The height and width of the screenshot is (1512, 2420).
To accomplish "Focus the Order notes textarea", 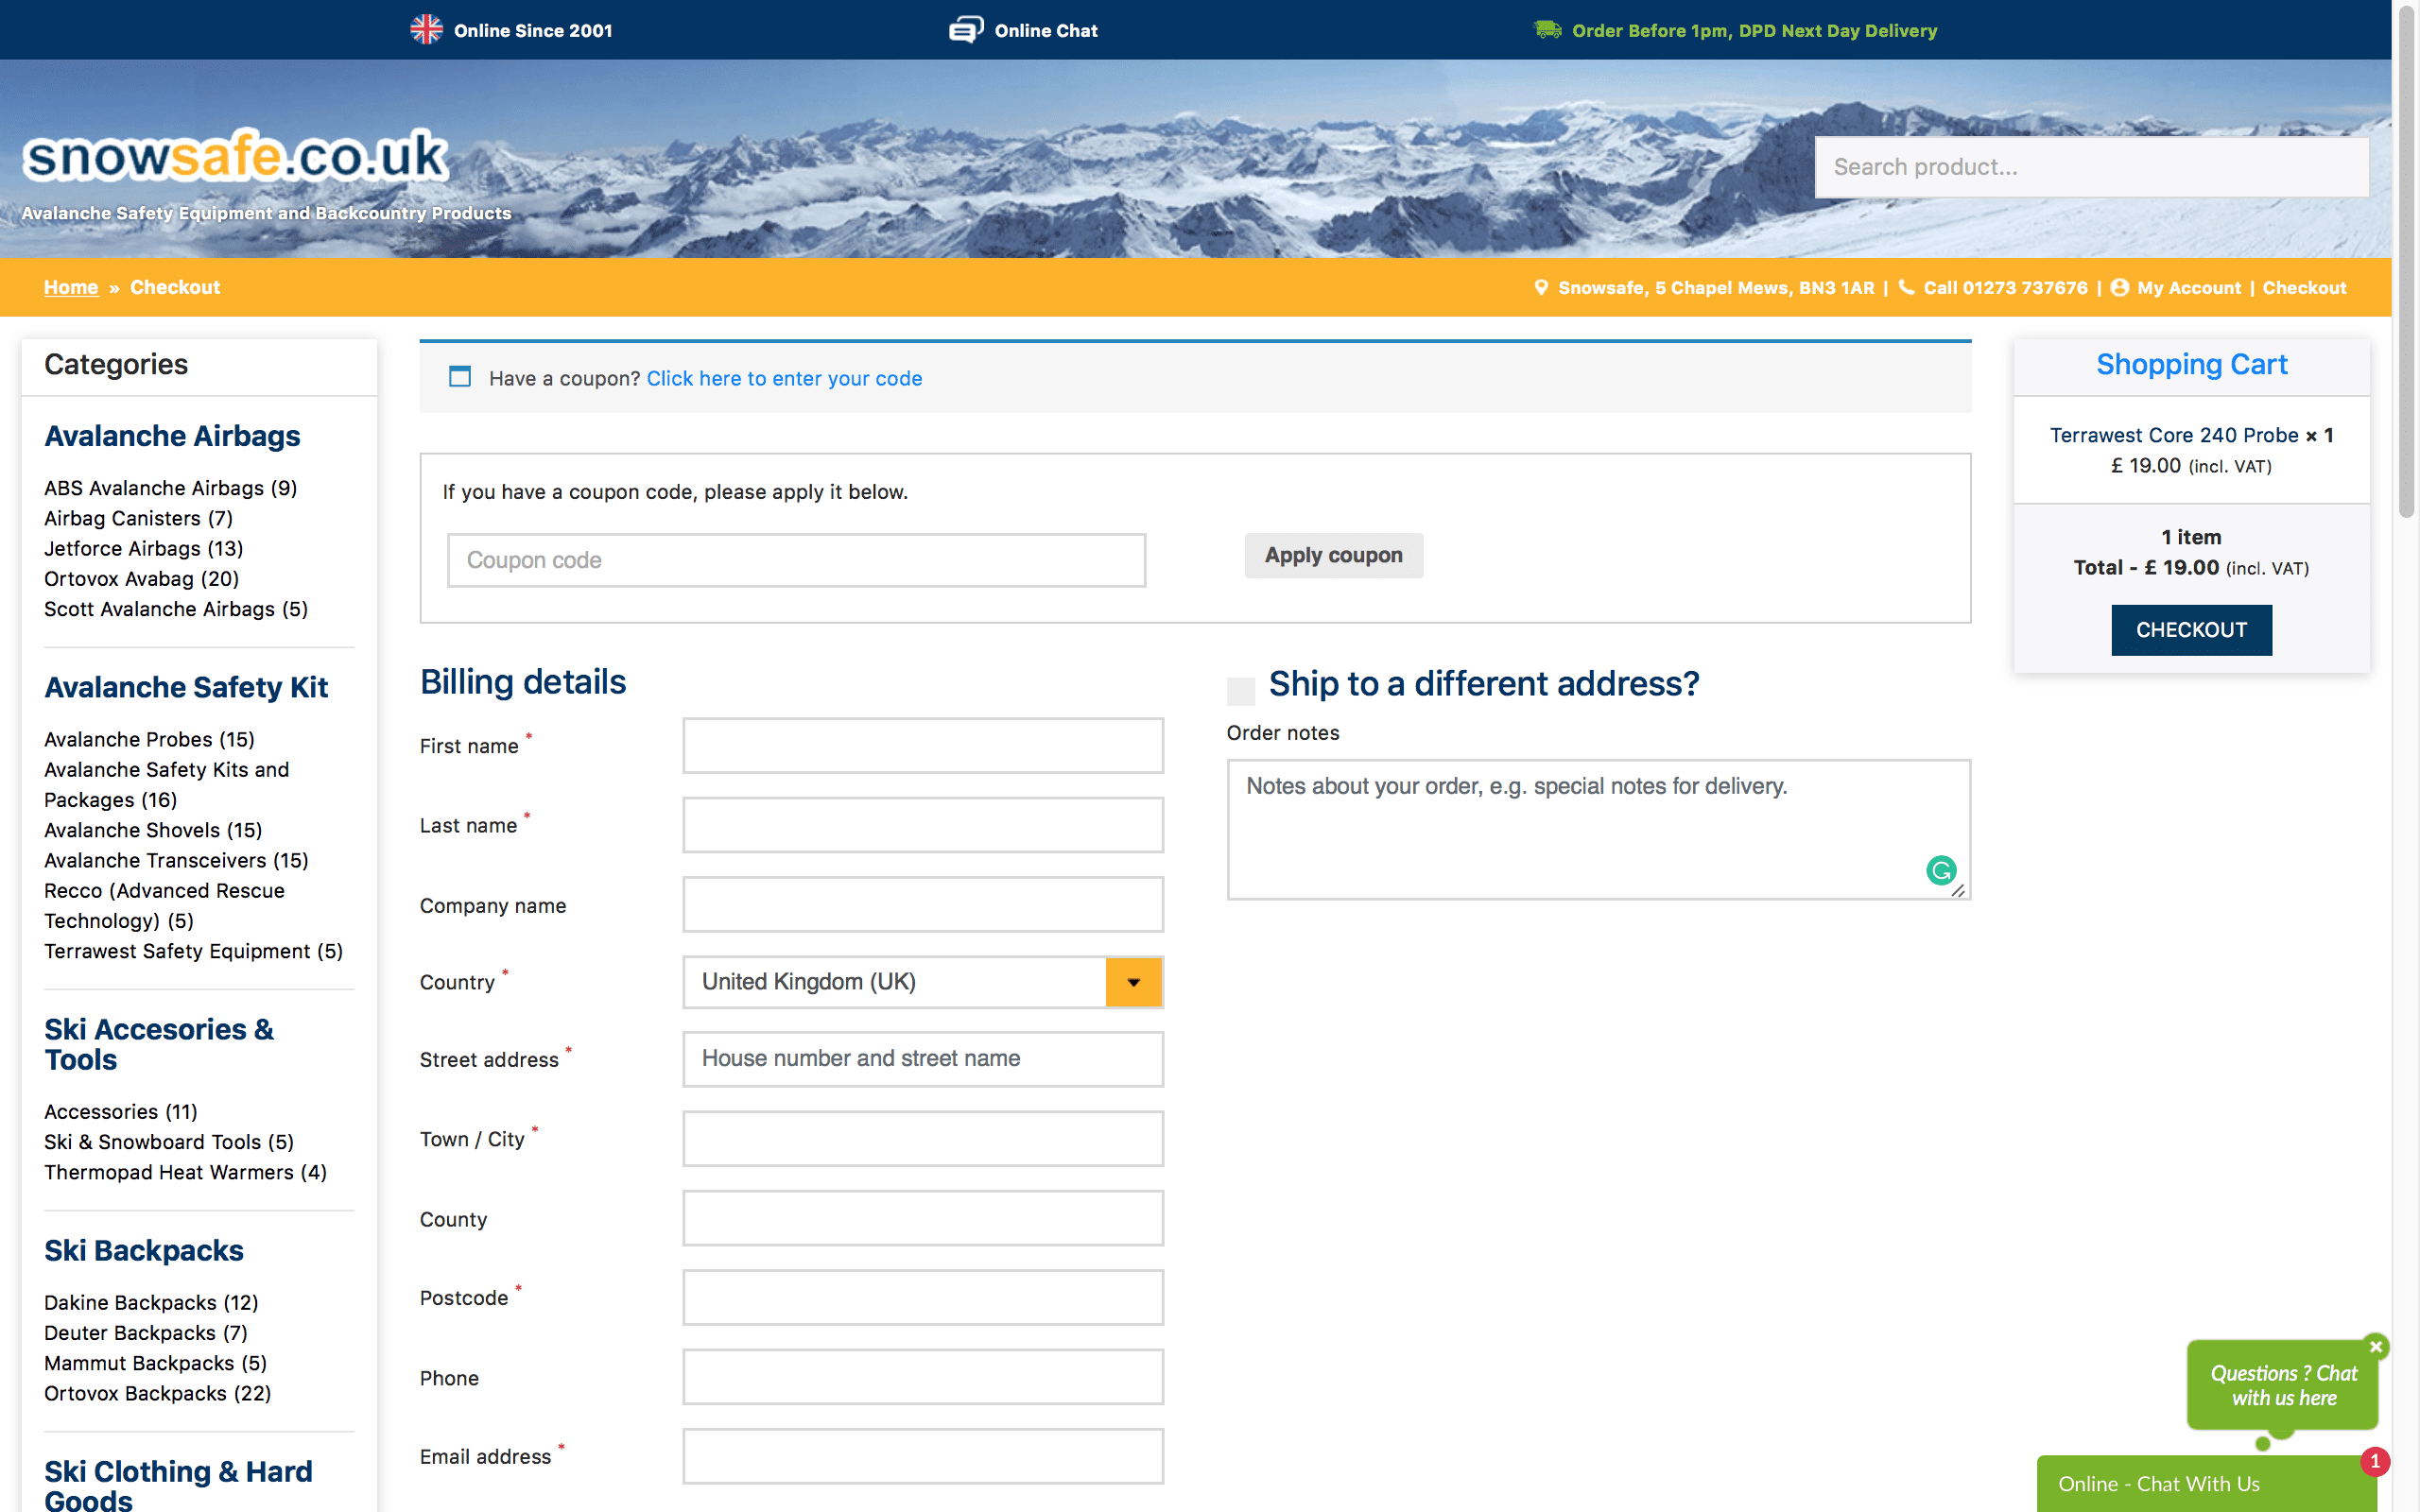I will pyautogui.click(x=1598, y=830).
